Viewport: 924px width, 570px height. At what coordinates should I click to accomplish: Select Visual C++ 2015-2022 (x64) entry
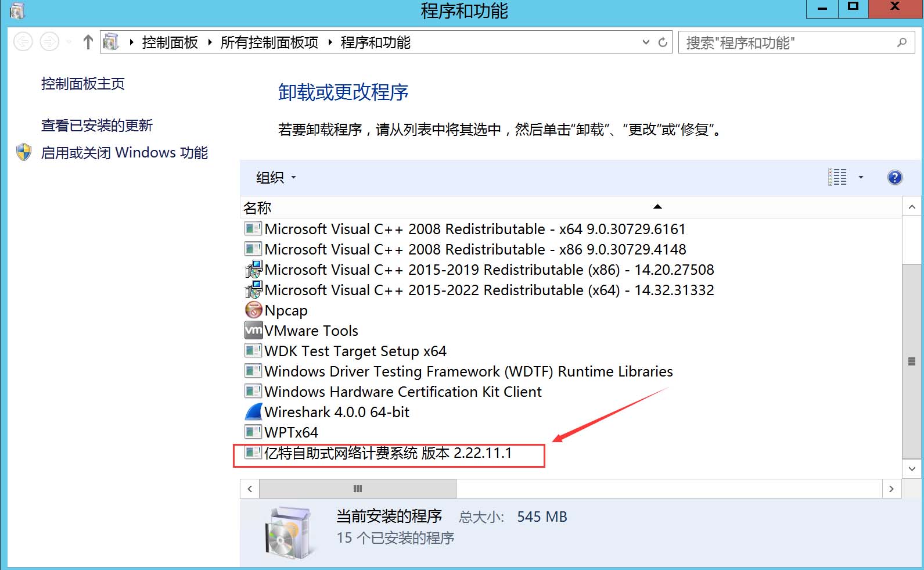coord(479,290)
